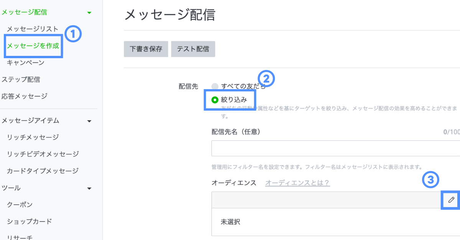Select the 絞り込み radio button
Screen dimensions: 460x240
pos(215,100)
